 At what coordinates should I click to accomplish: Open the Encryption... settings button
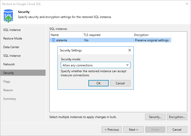coord(177,117)
